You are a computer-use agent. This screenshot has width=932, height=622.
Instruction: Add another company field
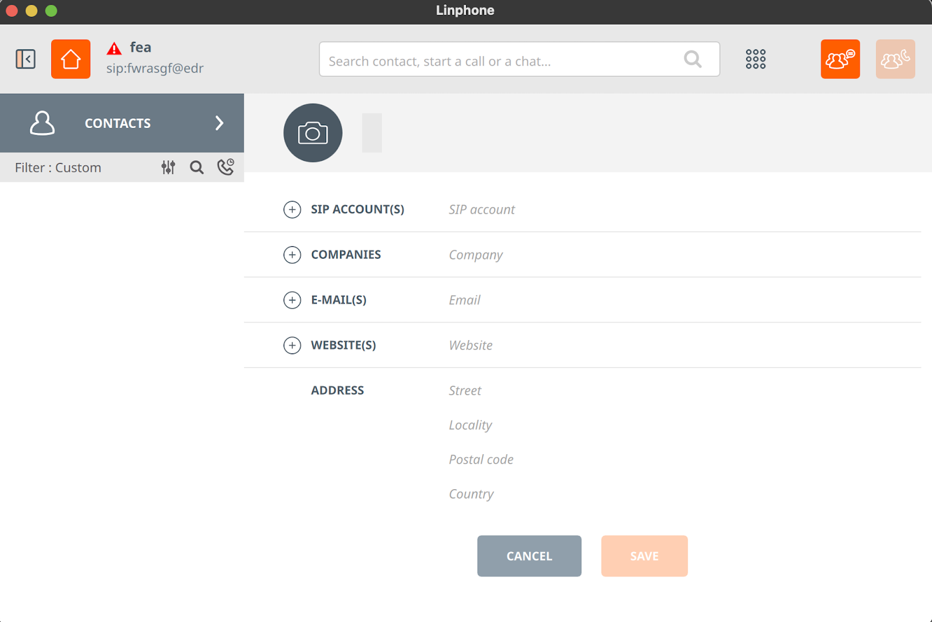tap(292, 255)
